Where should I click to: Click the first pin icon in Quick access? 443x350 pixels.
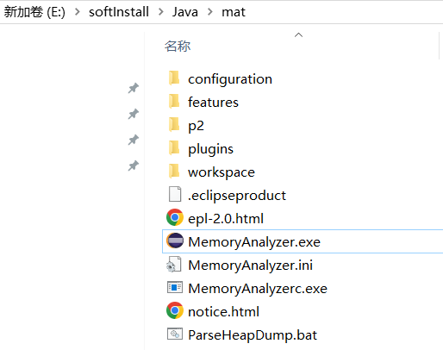click(134, 88)
